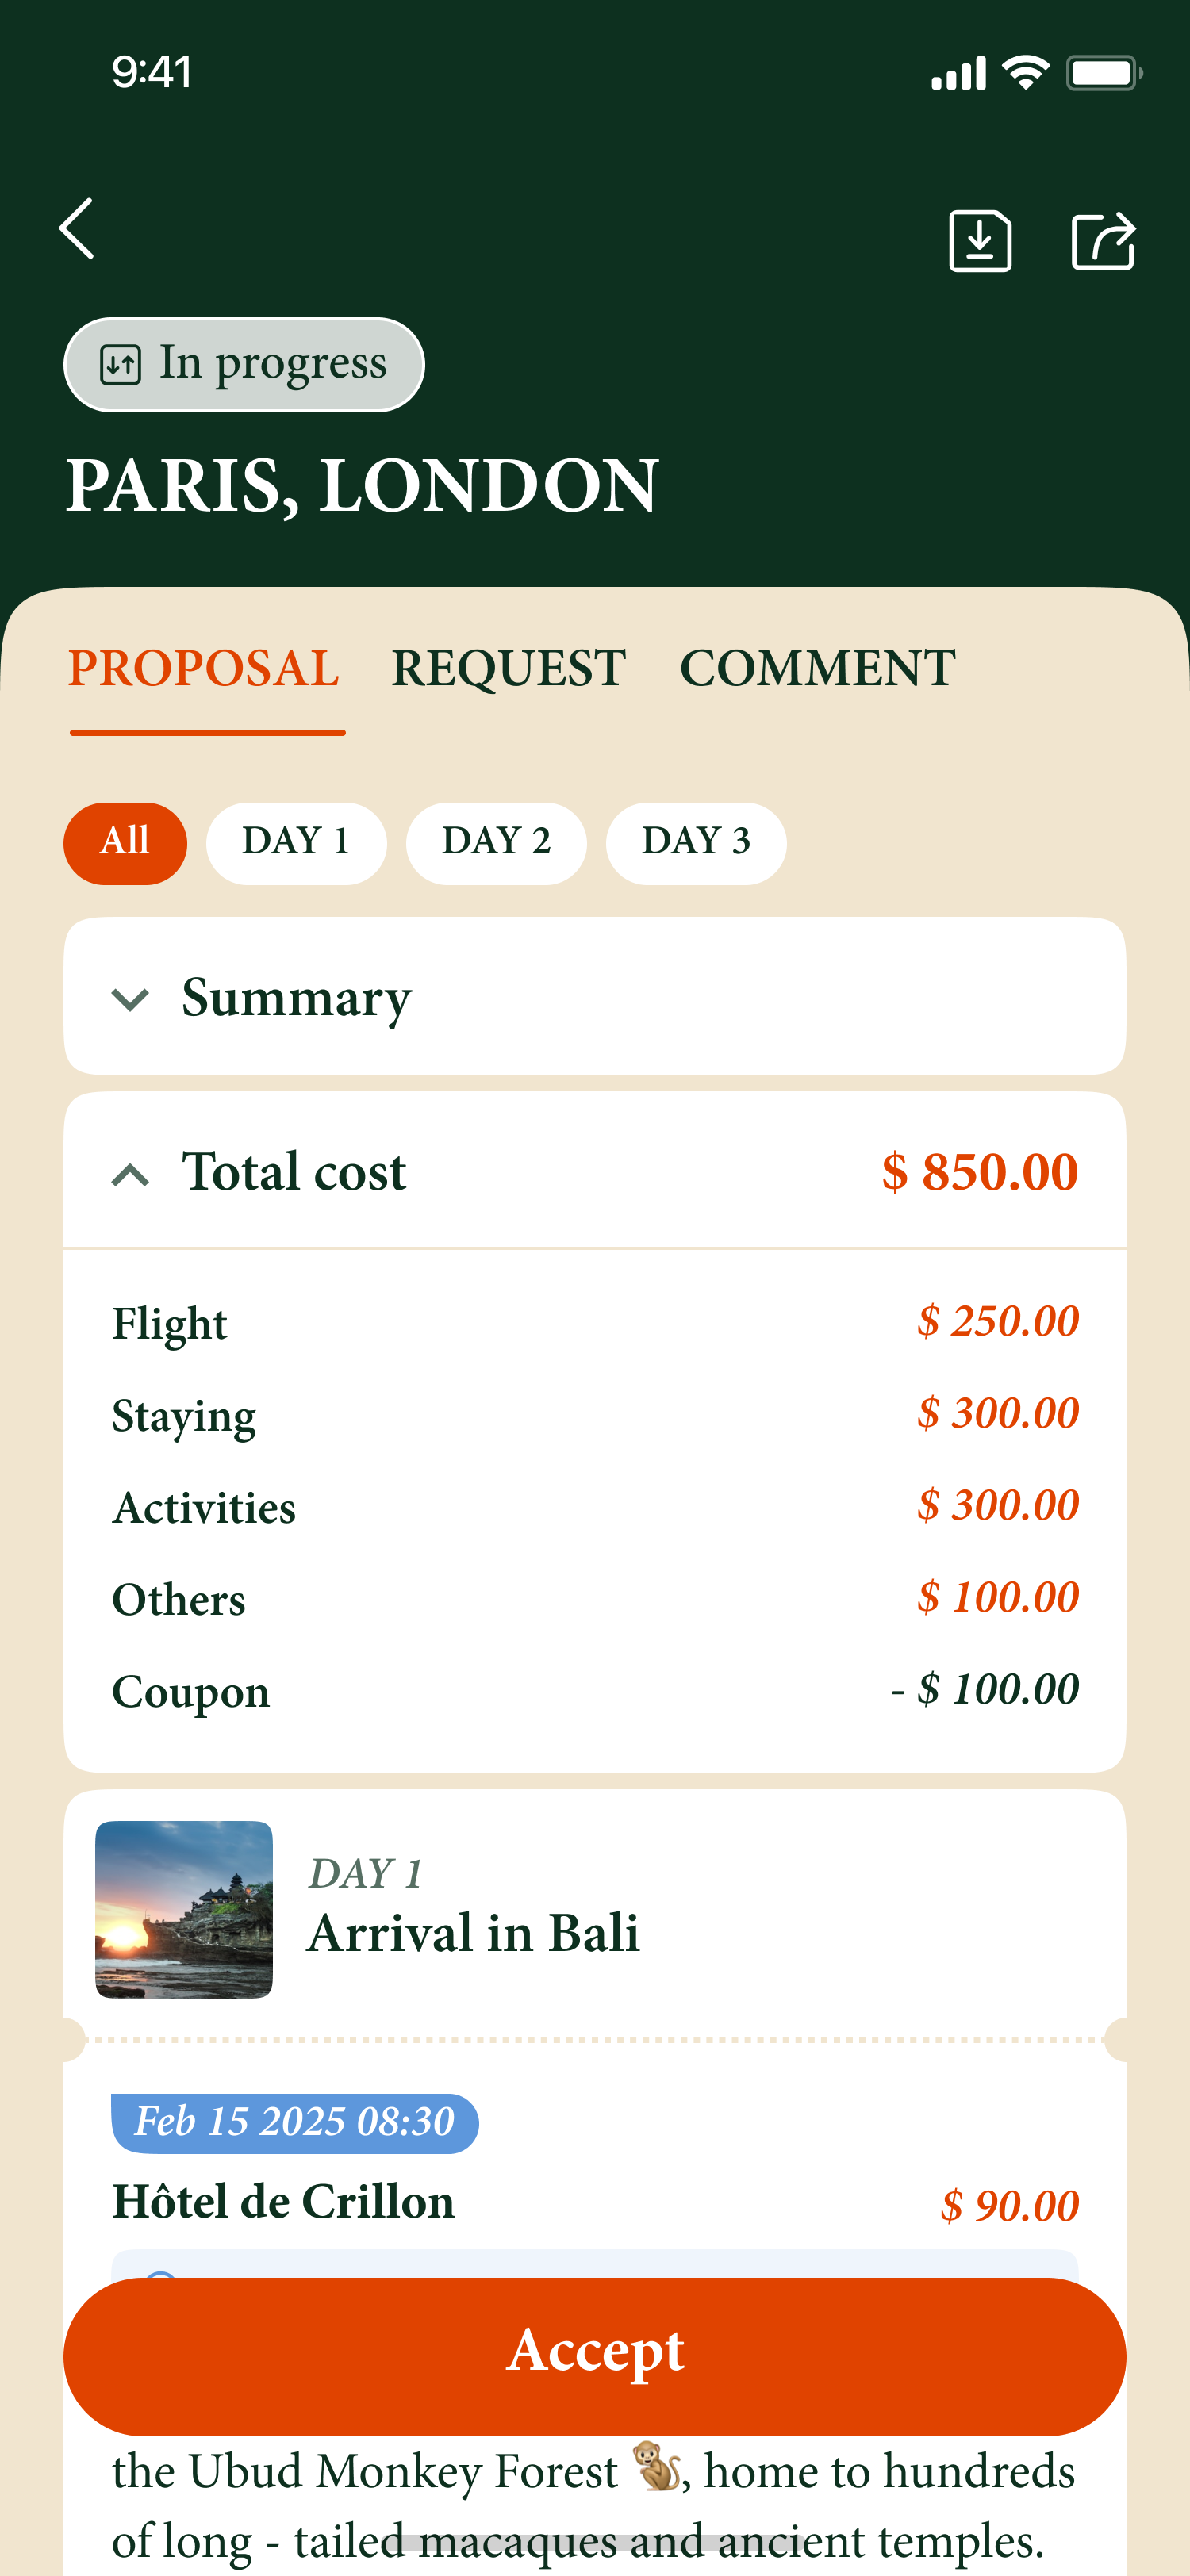Tap the back arrow icon

click(77, 229)
